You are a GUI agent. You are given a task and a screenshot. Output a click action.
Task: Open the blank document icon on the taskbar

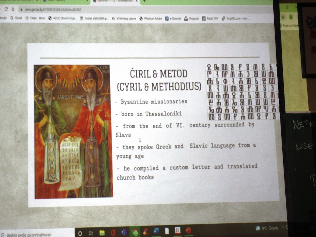click(167, 231)
